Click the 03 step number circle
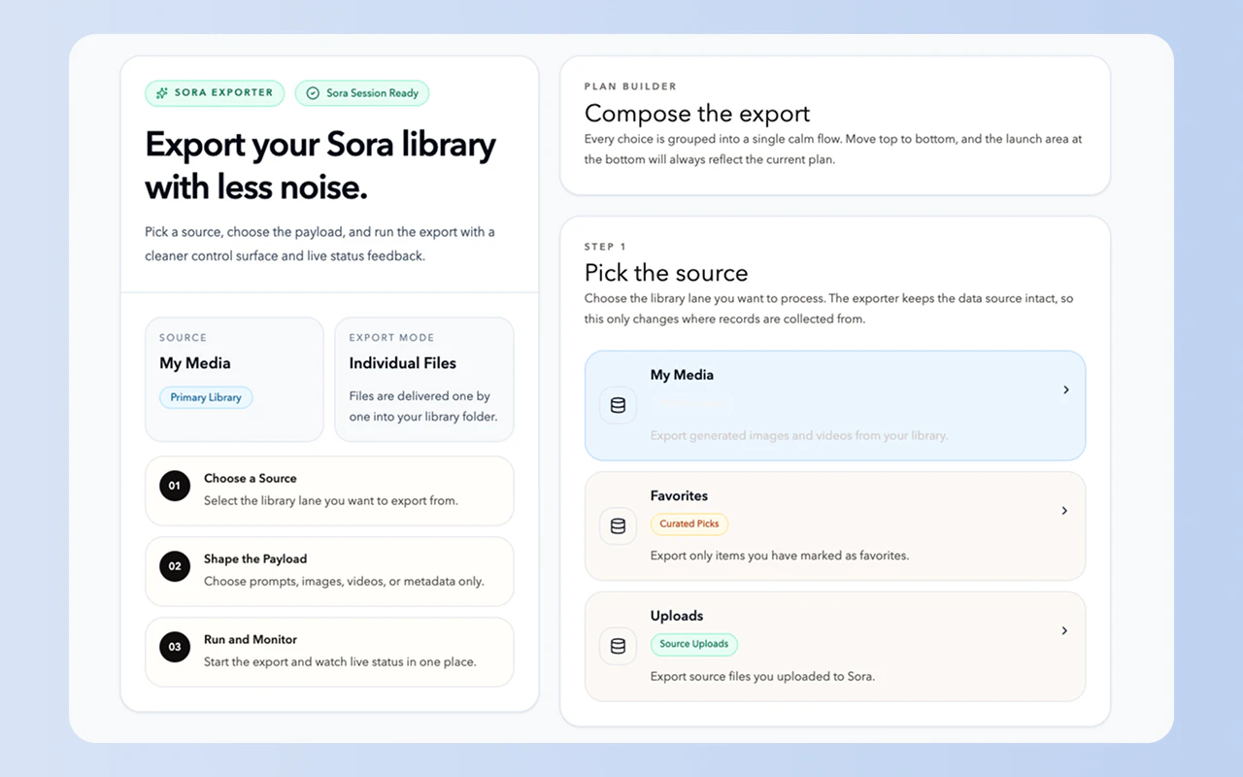Image resolution: width=1243 pixels, height=777 pixels. coord(175,647)
